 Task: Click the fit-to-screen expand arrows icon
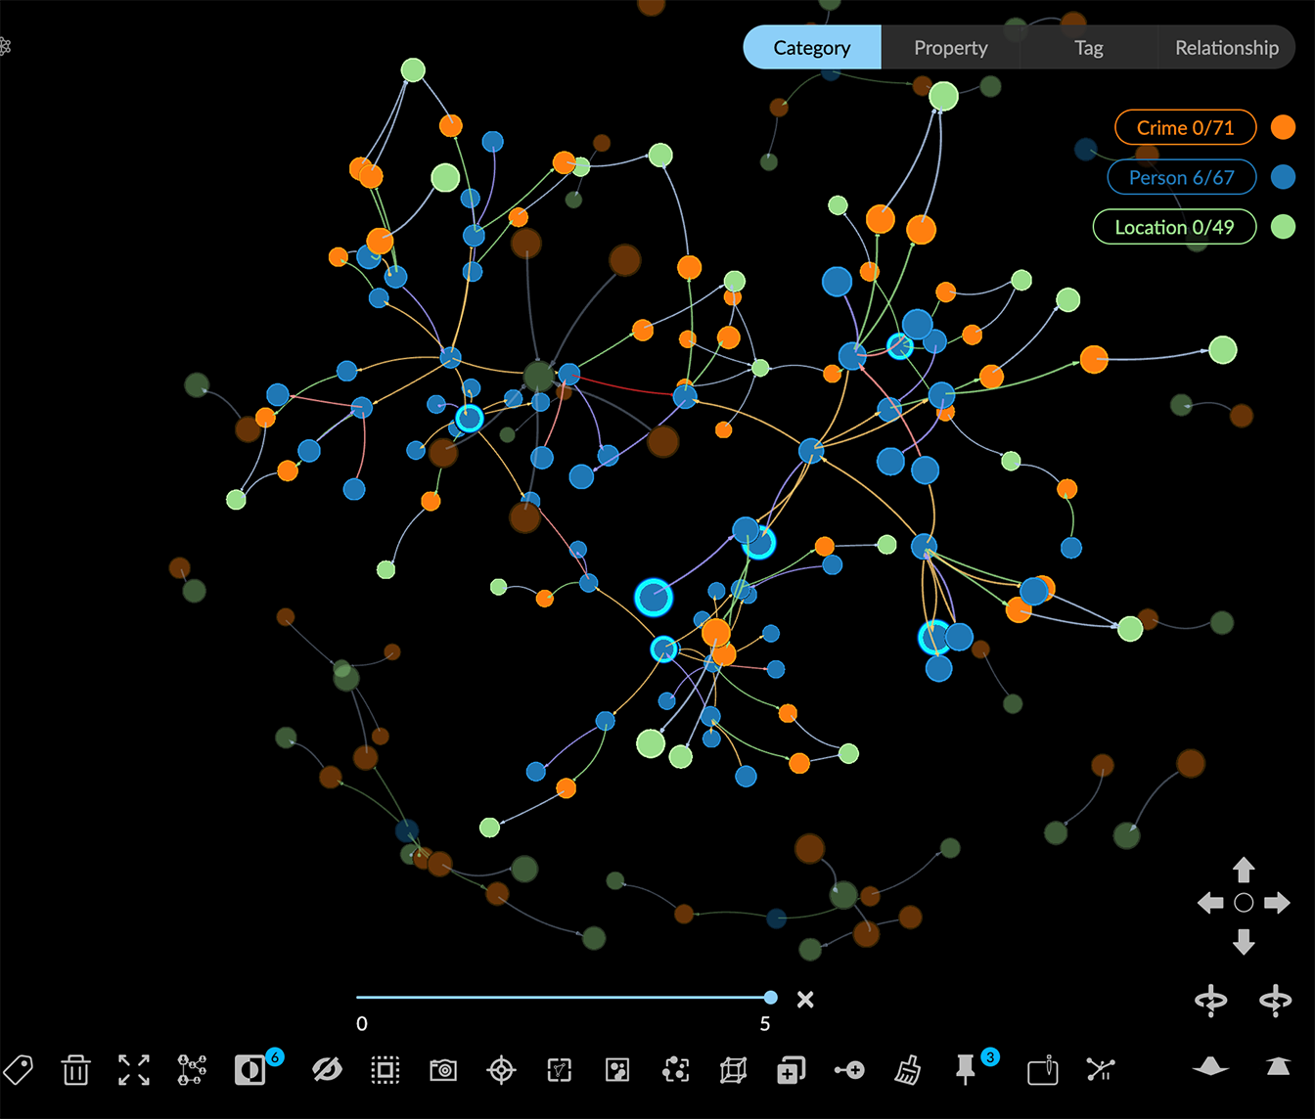(134, 1070)
